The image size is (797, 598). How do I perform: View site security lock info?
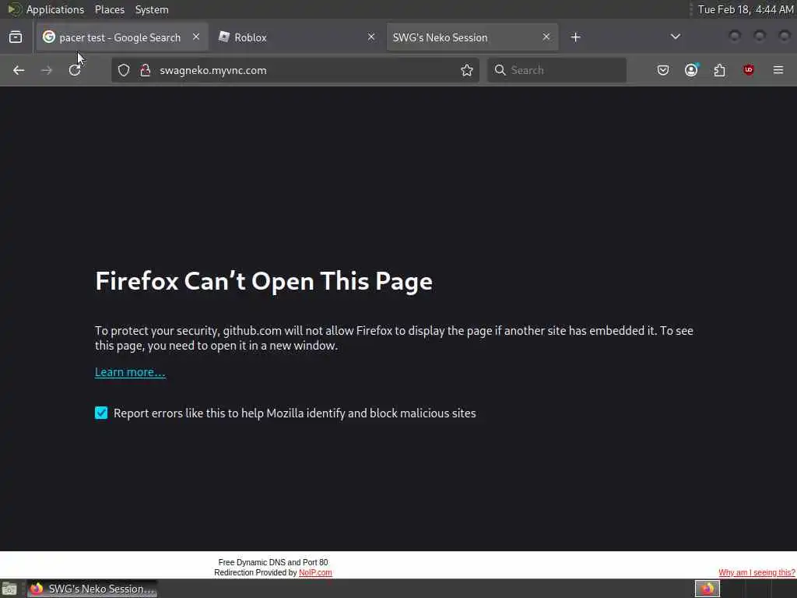[146, 70]
